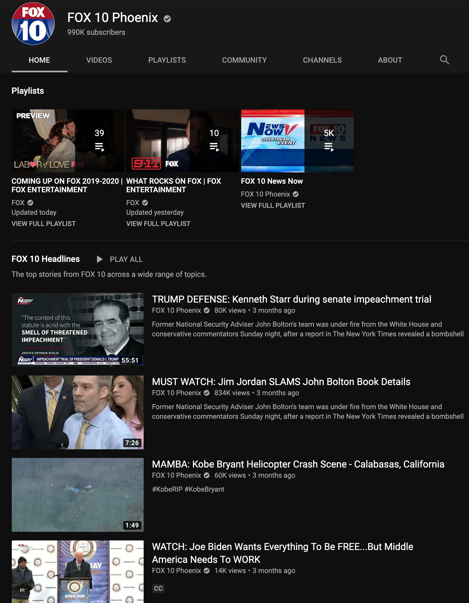The image size is (469, 603).
Task: Open News Now Livestream Event playlist thumbnail
Action: pyautogui.click(x=297, y=141)
